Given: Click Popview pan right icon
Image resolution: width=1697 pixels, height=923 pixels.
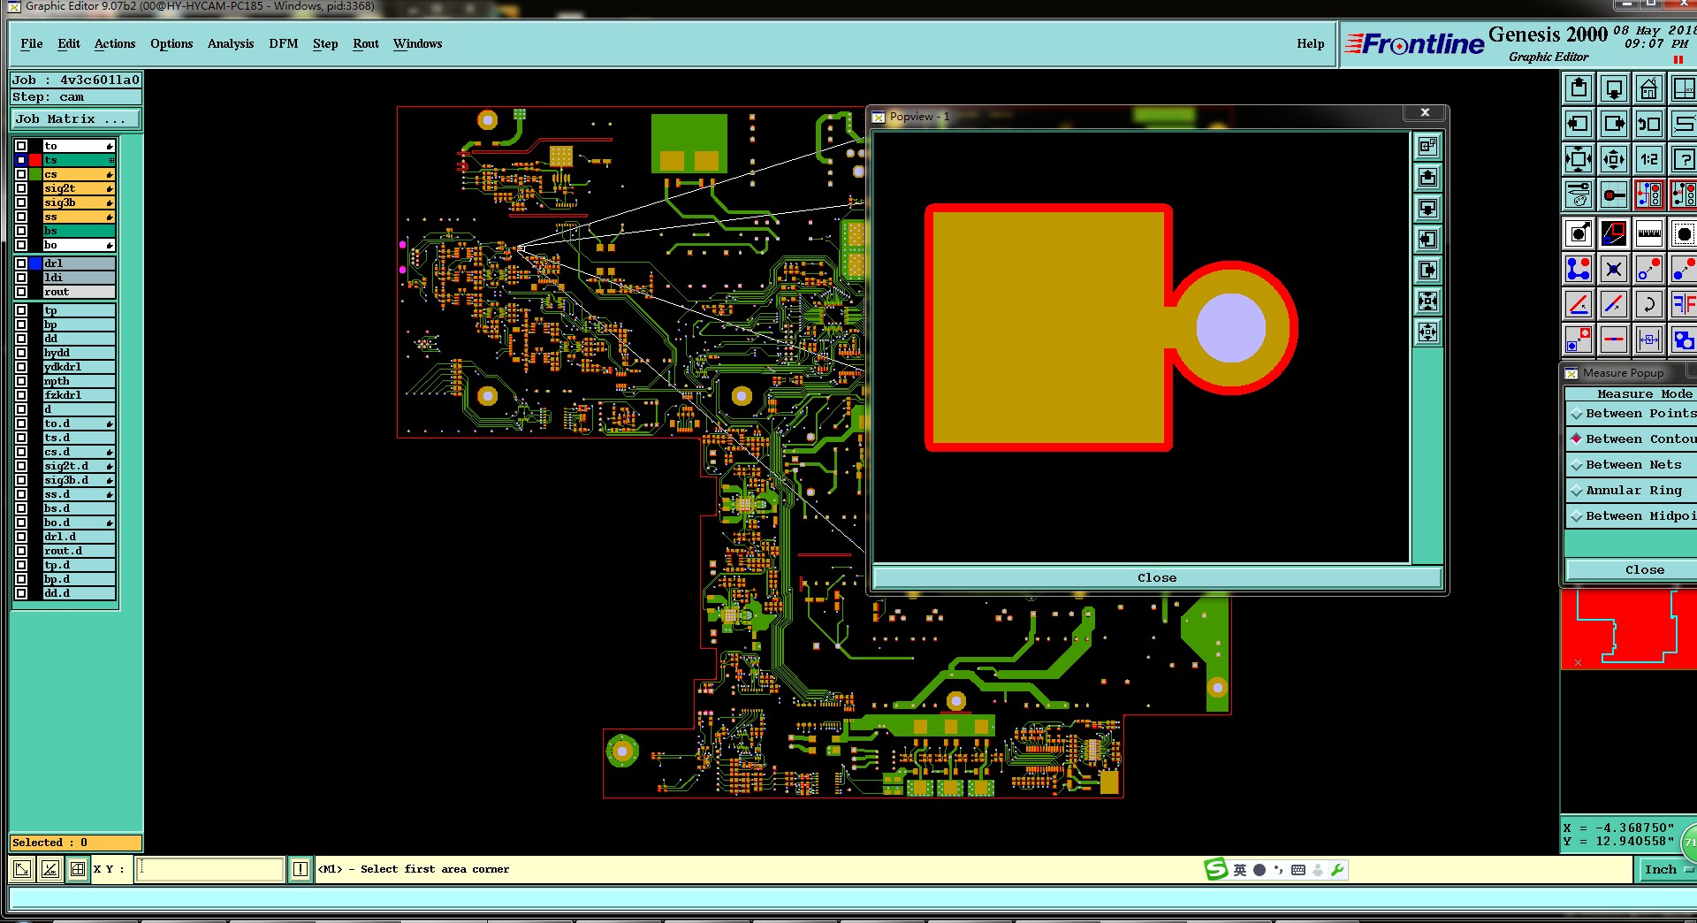Looking at the screenshot, I should (1427, 271).
